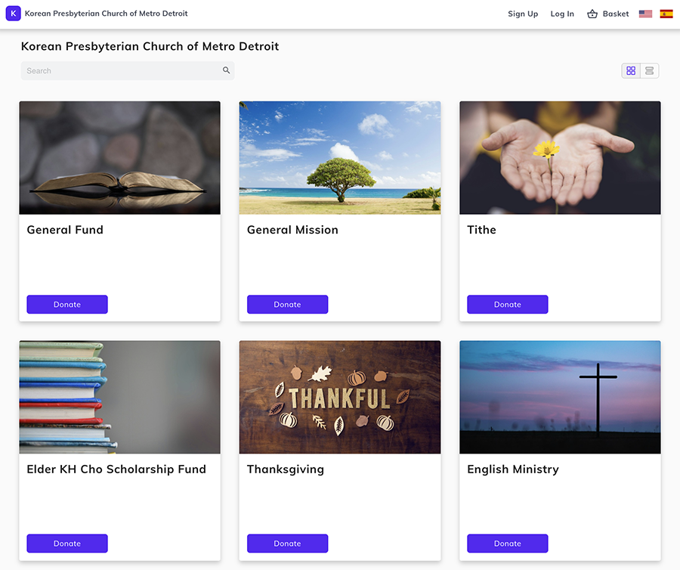680x570 pixels.
Task: Click Donate under General Mission
Action: click(x=287, y=305)
